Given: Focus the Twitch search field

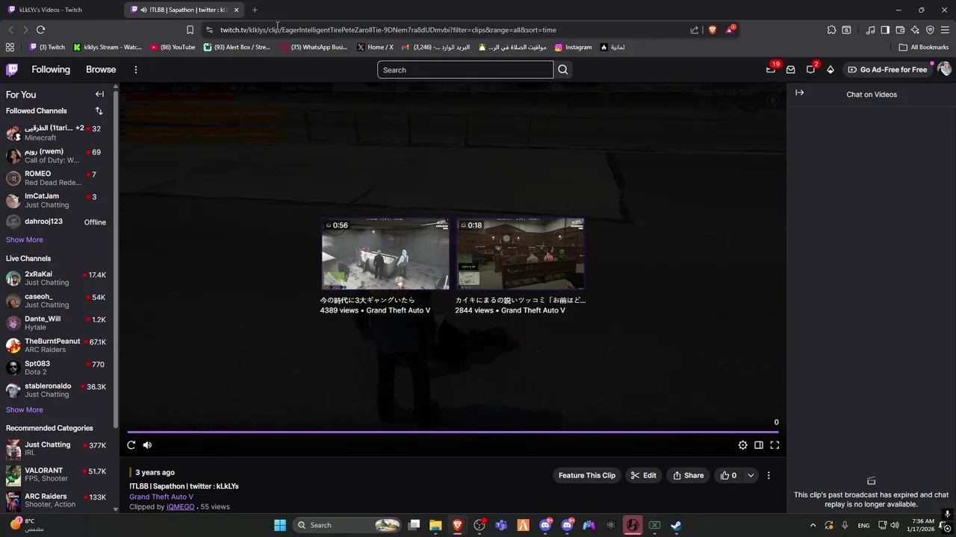Looking at the screenshot, I should pos(465,70).
